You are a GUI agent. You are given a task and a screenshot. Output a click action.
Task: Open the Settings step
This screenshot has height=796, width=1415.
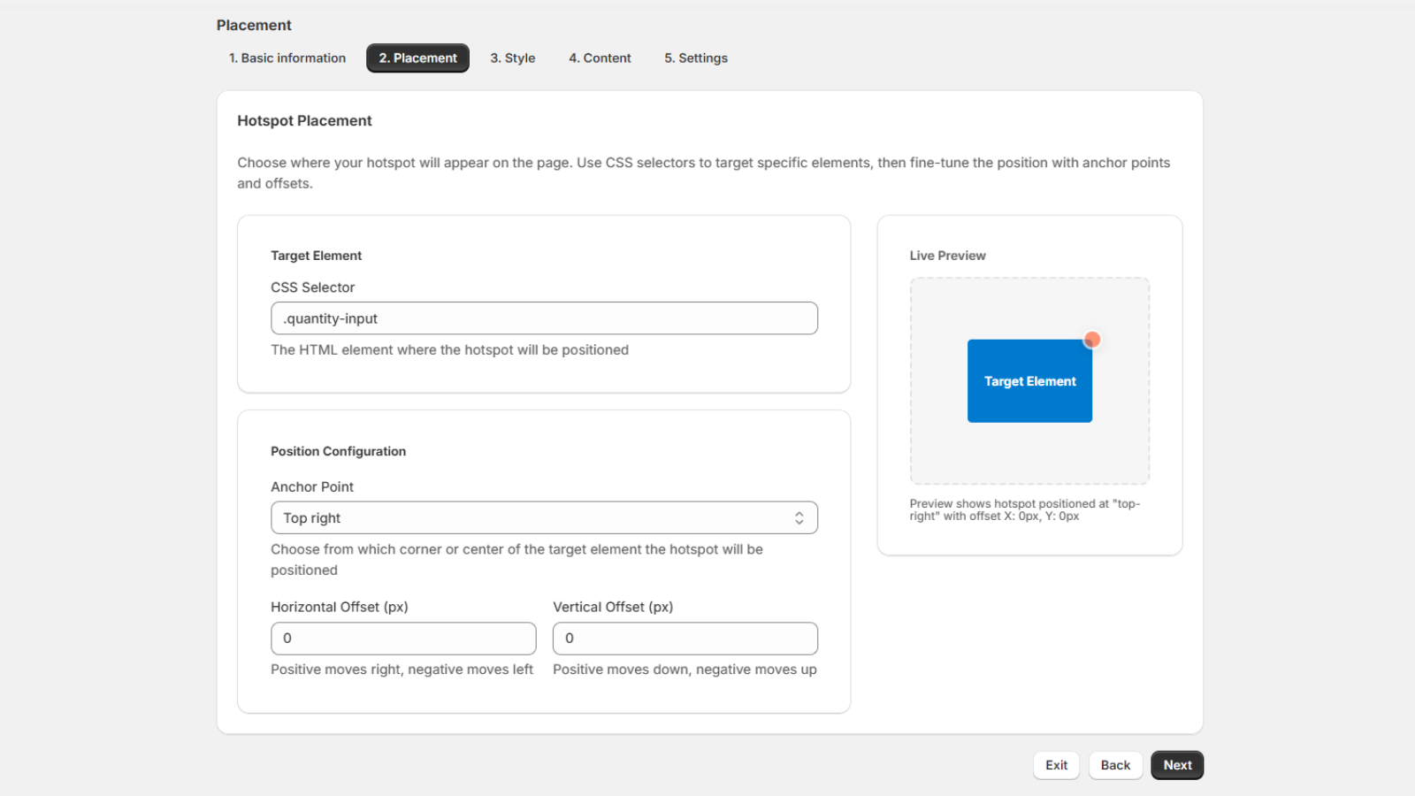695,57
